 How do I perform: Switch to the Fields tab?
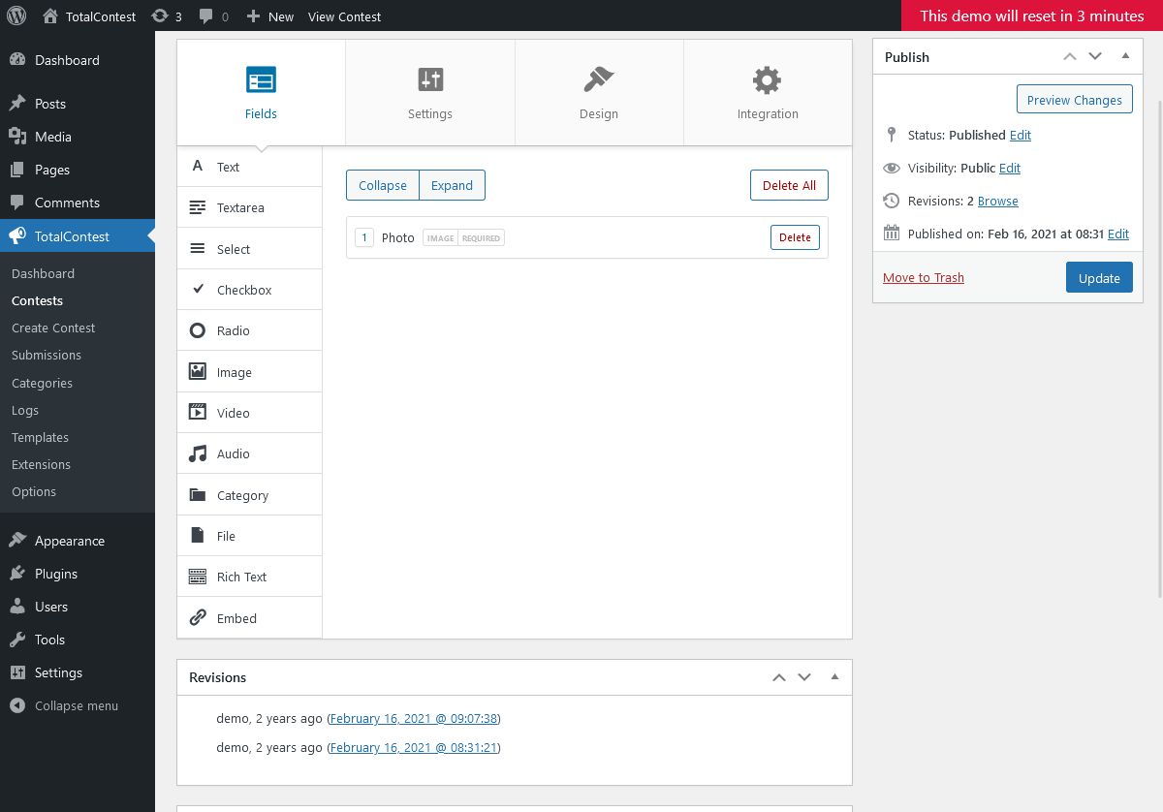point(261,93)
